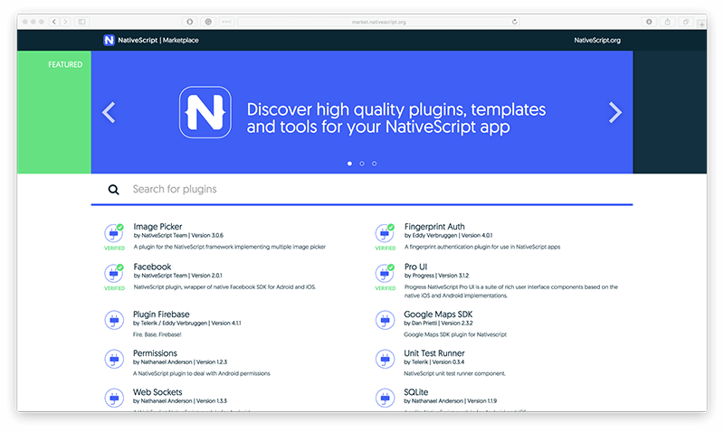724x432 pixels.
Task: Click the Facebook plugin icon
Action: coord(114,274)
